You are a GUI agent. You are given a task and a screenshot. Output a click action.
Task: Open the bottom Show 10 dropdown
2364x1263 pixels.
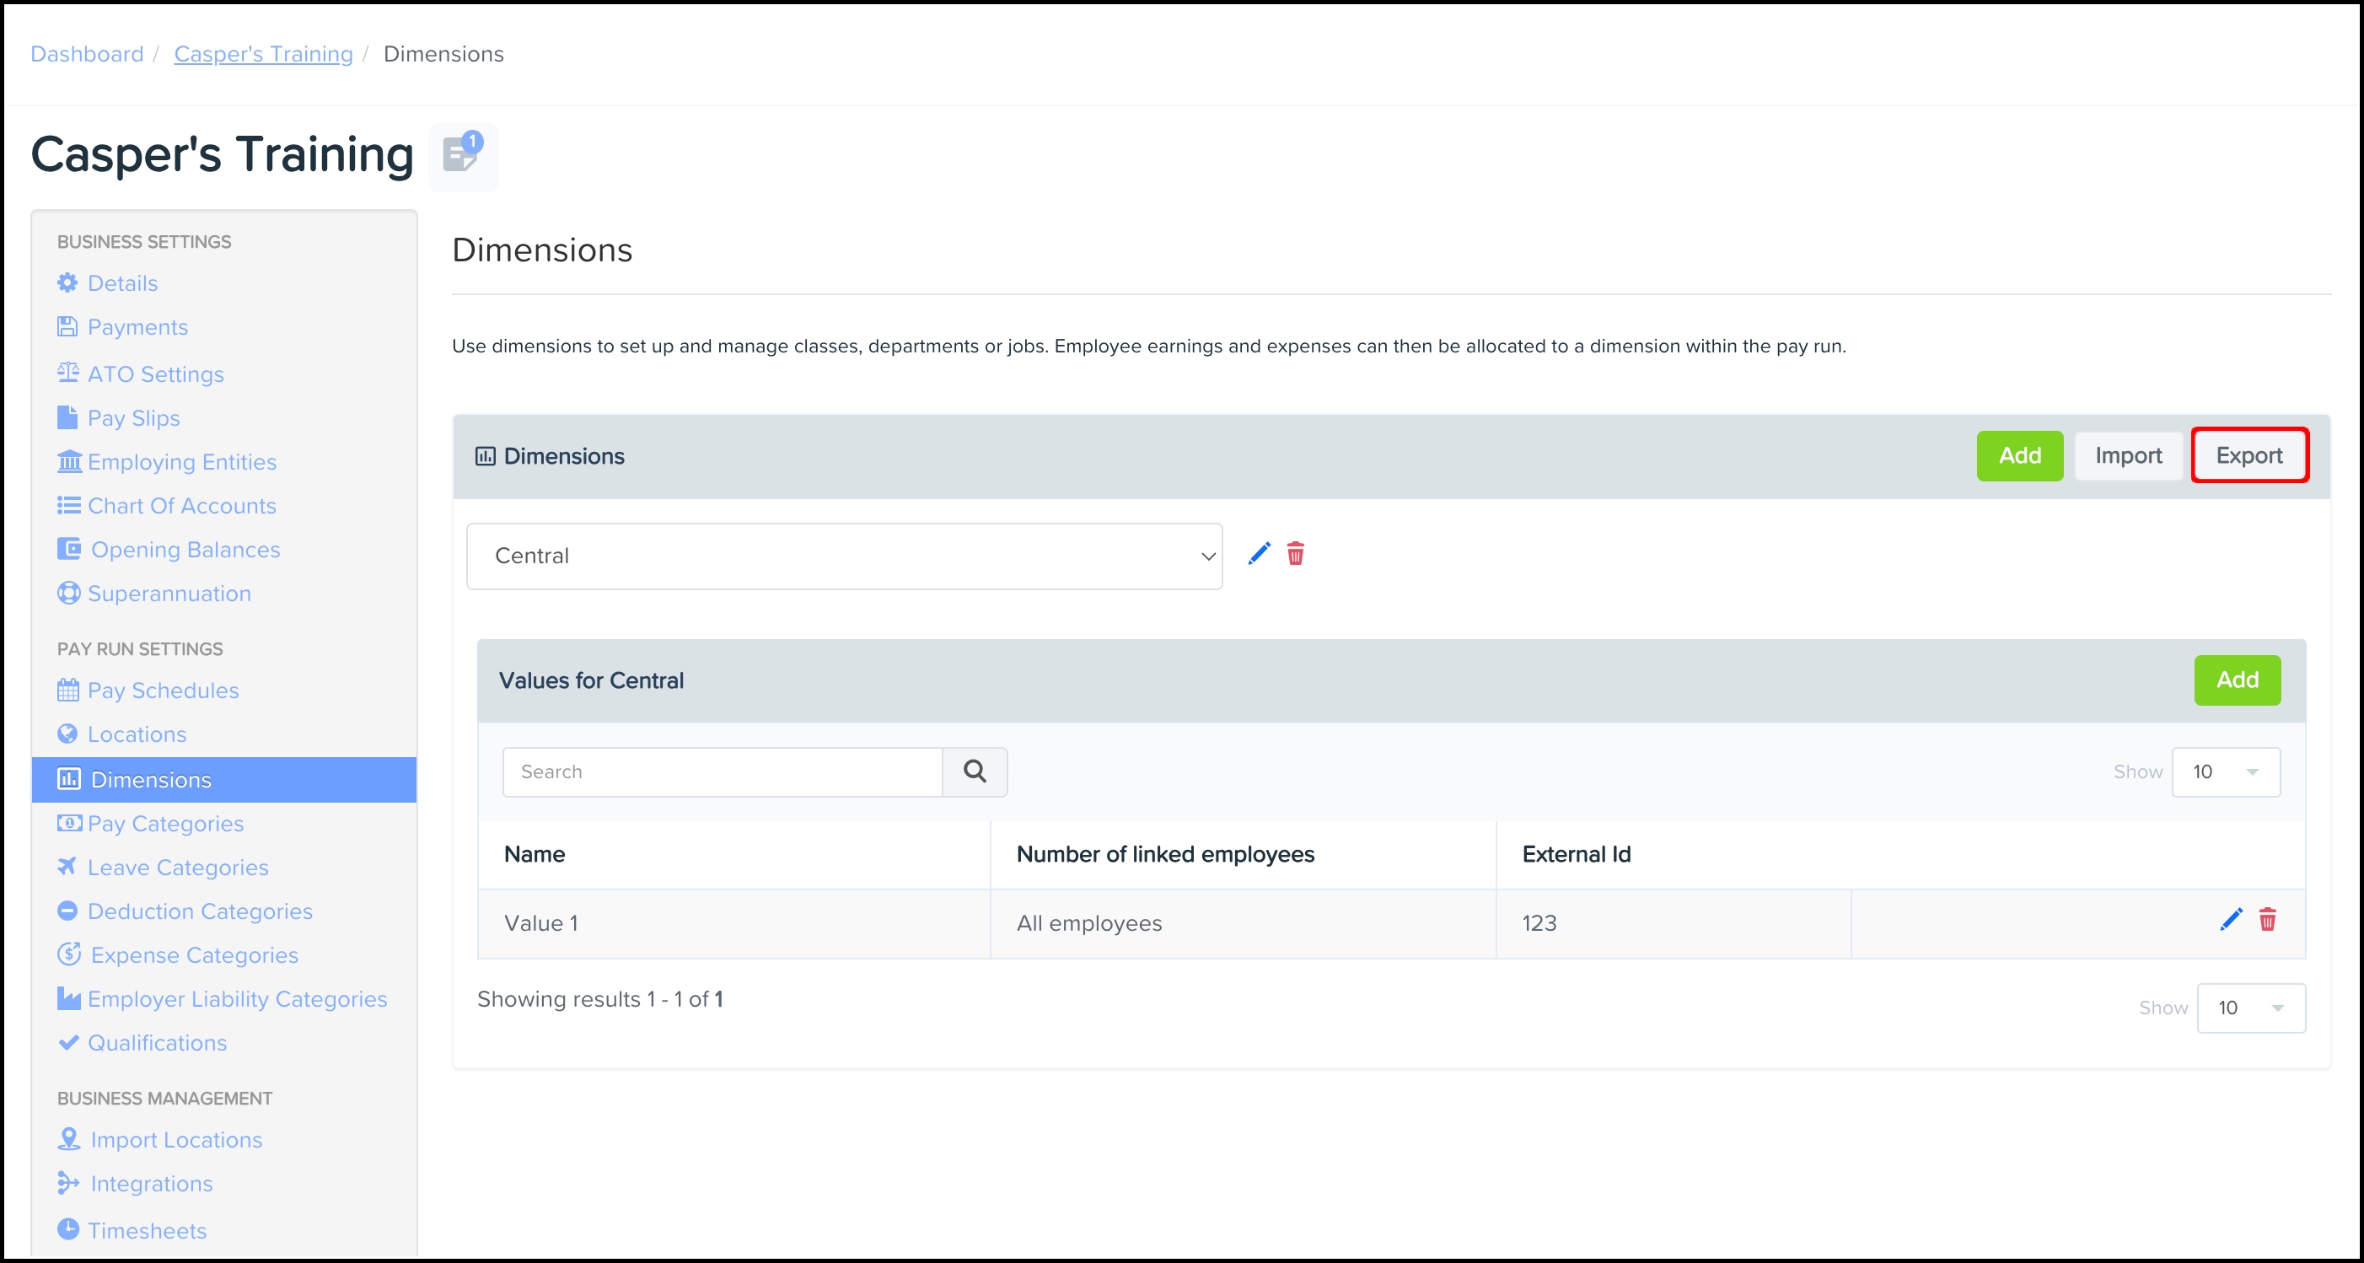pos(2250,1008)
